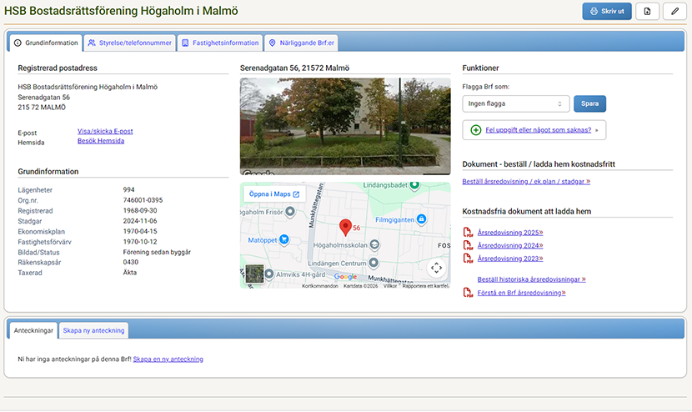This screenshot has height=412, width=692.
Task: Select the Grundinformation tab
Action: 46,43
